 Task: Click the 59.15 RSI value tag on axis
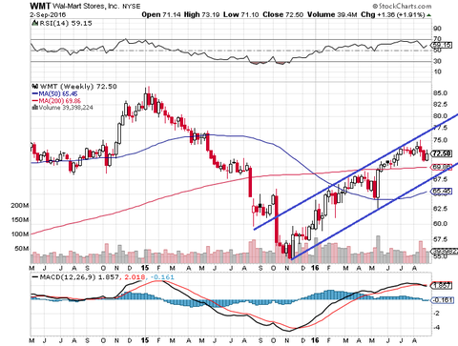click(x=442, y=45)
